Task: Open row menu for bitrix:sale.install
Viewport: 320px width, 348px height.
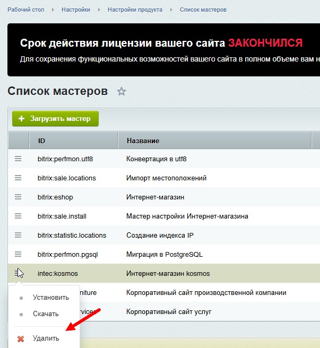Action: click(18, 216)
